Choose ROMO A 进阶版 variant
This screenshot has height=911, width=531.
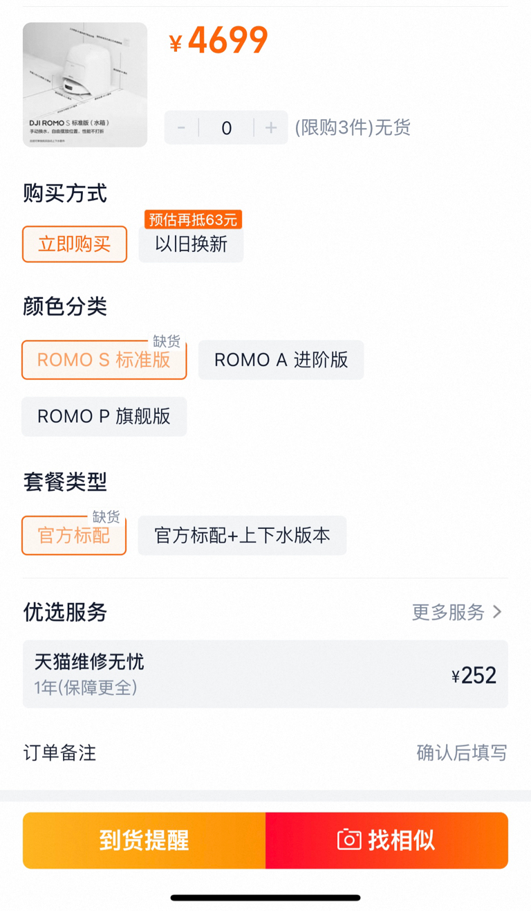click(281, 360)
